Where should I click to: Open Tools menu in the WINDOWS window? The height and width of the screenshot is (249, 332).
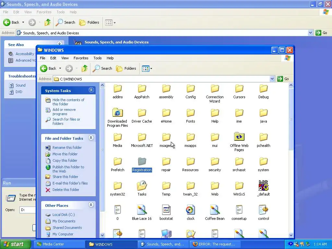[97, 58]
